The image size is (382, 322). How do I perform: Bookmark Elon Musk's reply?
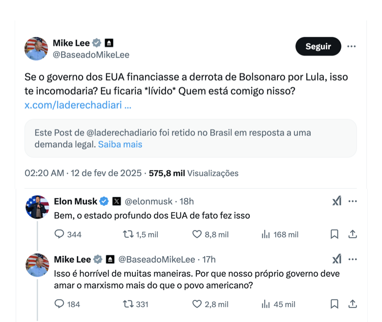point(335,235)
